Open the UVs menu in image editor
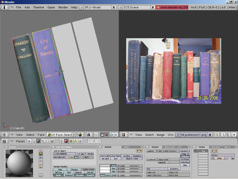This screenshot has width=238, height=179. tap(170, 135)
